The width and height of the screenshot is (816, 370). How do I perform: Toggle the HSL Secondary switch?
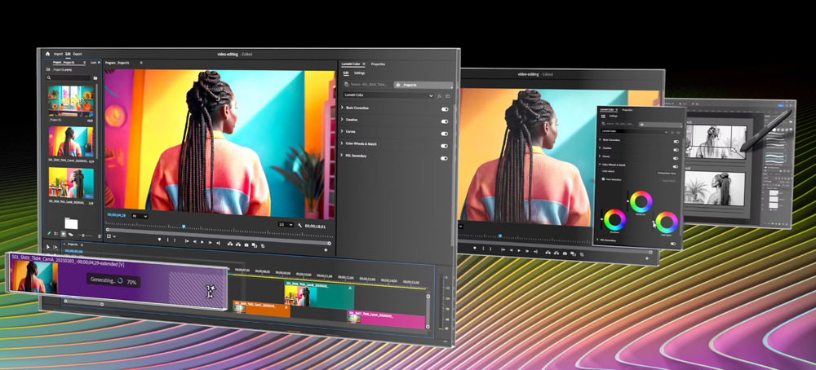point(445,158)
